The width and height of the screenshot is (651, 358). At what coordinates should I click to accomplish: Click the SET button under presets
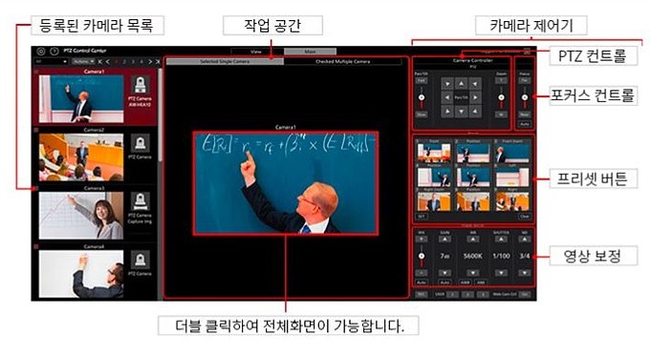pyautogui.click(x=422, y=217)
